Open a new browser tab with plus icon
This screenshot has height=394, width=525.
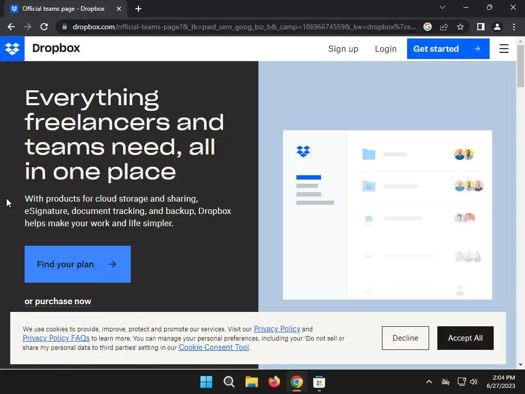tap(138, 9)
